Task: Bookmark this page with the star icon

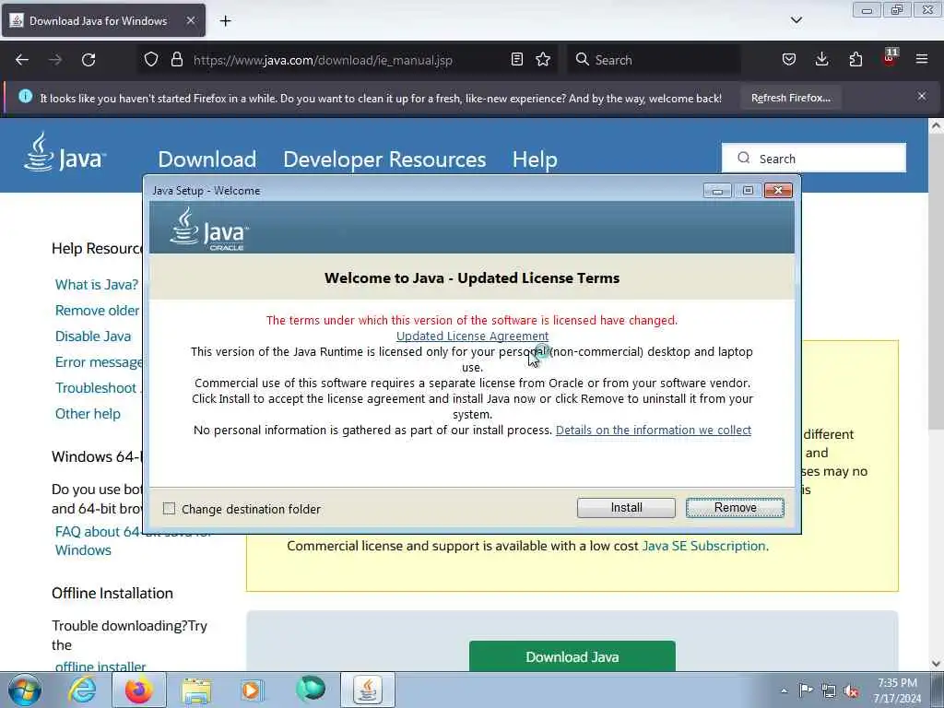Action: (x=543, y=60)
